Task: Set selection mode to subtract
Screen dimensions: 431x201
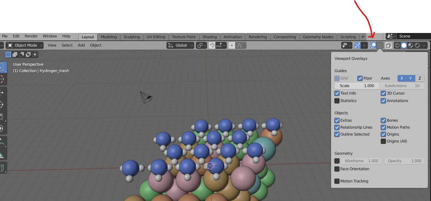Action: click(x=22, y=55)
